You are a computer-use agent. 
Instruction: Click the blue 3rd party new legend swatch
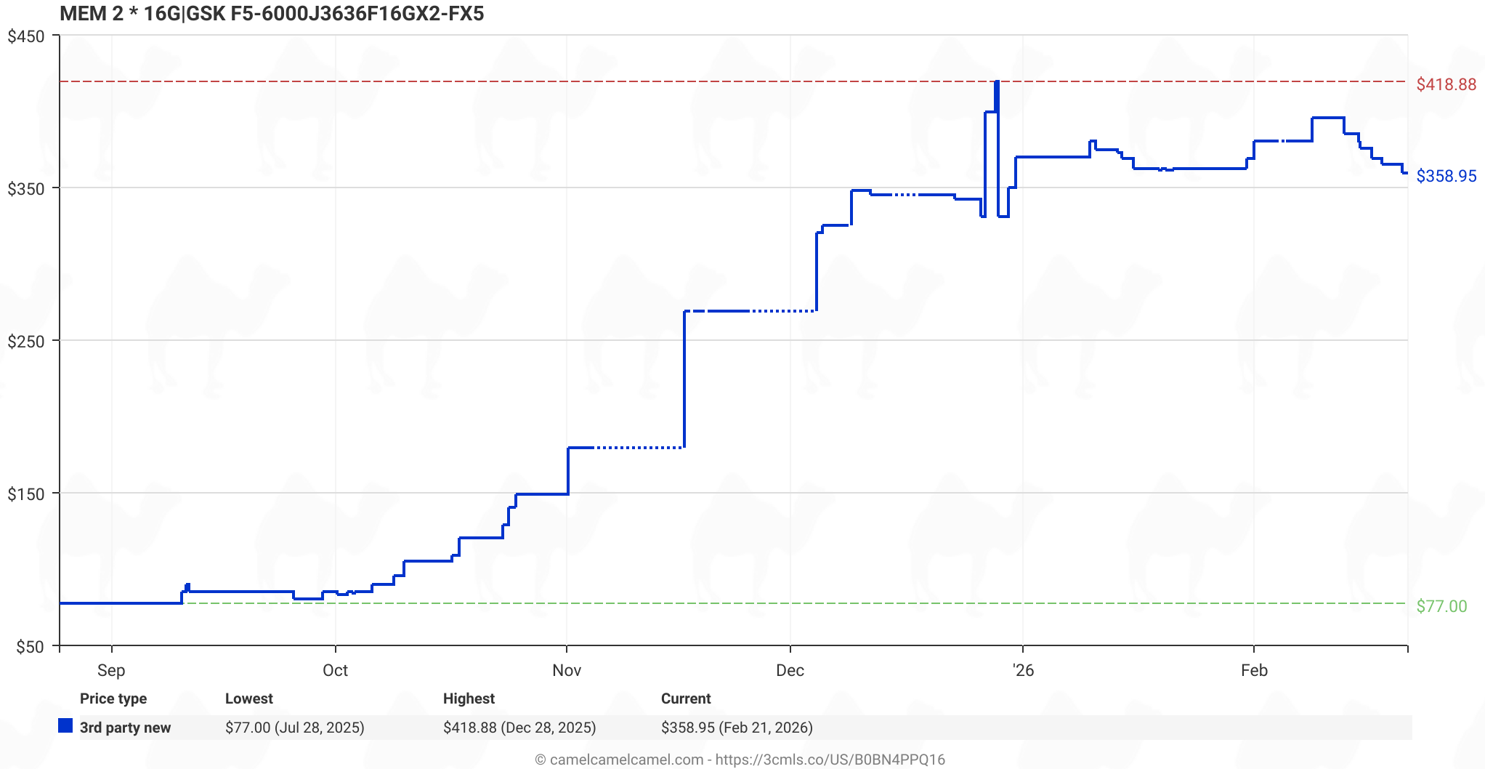pyautogui.click(x=65, y=726)
